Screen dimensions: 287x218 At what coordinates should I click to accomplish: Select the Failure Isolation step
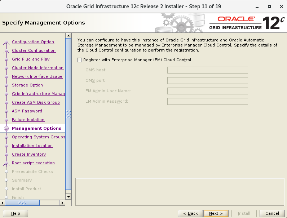(x=28, y=120)
